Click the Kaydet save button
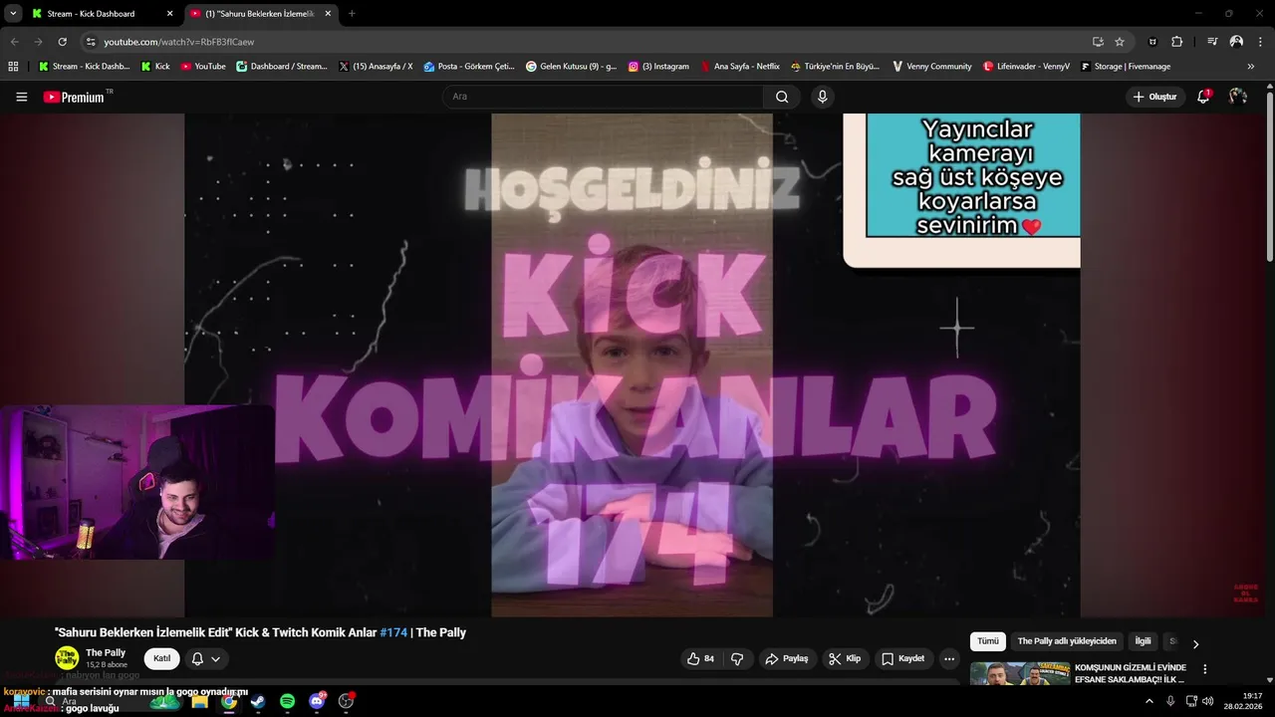Image resolution: width=1275 pixels, height=717 pixels. [902, 658]
